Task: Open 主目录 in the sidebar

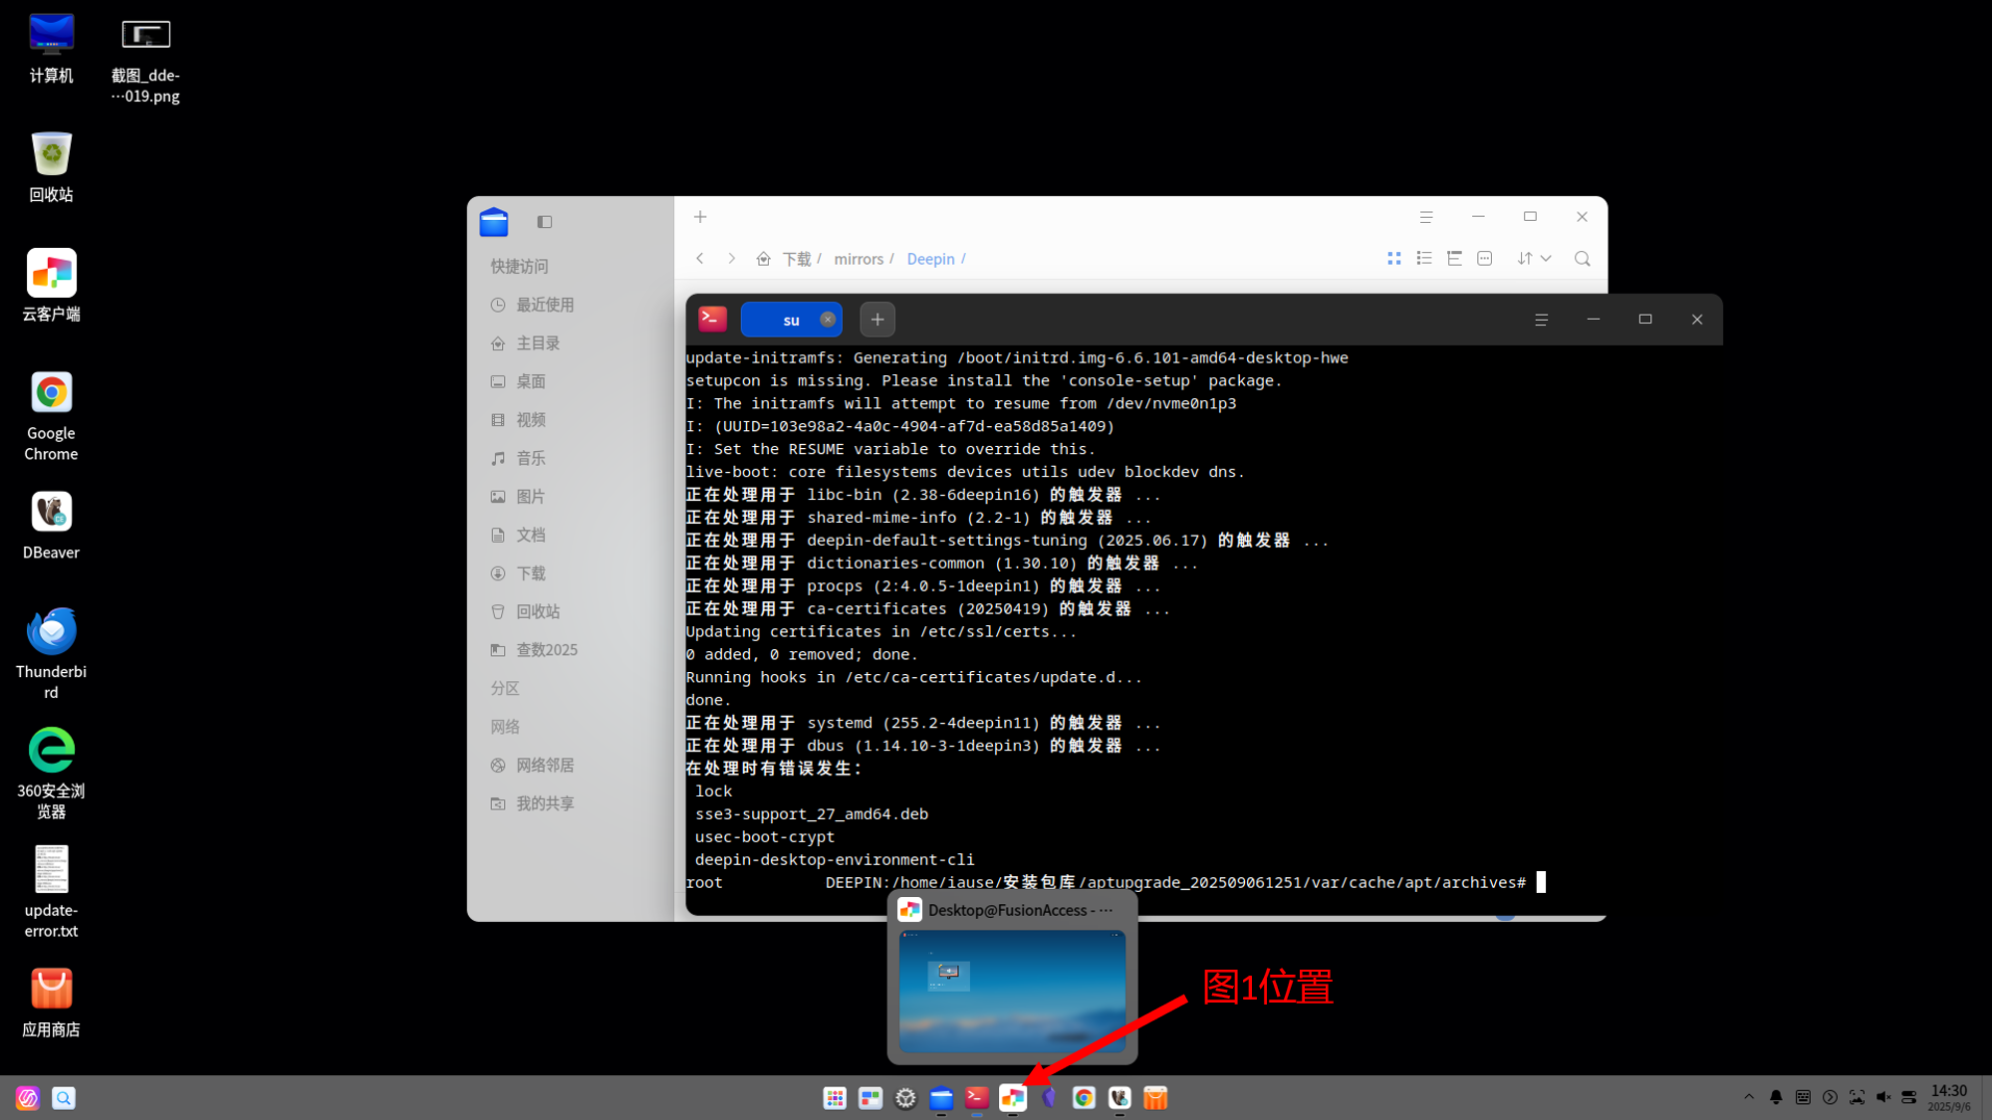Action: pos(574,343)
